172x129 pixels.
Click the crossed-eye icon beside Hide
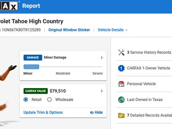point(92,112)
